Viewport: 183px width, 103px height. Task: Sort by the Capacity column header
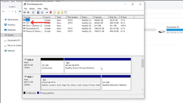pos(101,17)
